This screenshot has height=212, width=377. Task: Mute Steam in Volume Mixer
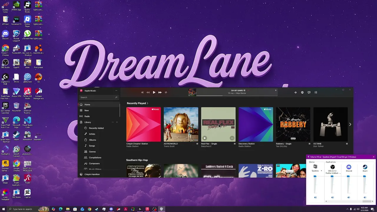365,198
